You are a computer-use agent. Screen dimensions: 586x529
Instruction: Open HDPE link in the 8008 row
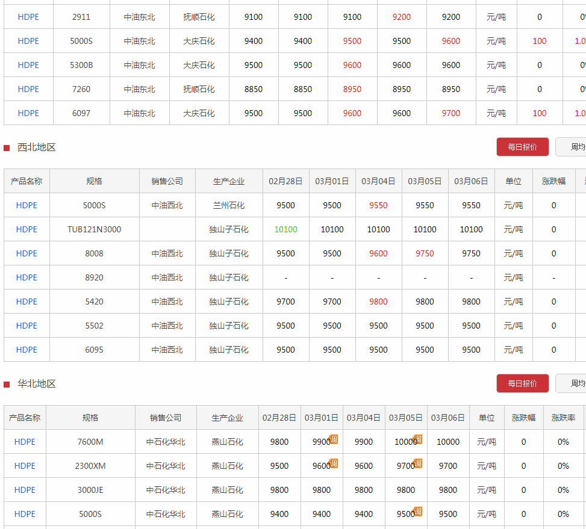coord(26,253)
